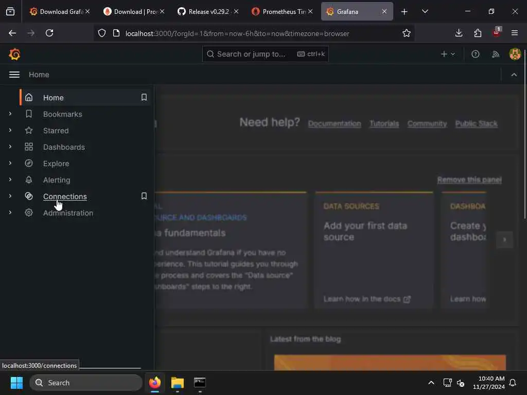Open the Add your first data source card
Viewport: 527px width, 395px height.
tap(374, 250)
